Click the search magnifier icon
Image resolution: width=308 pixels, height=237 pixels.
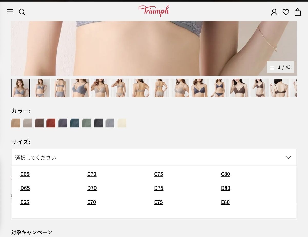pyautogui.click(x=22, y=12)
